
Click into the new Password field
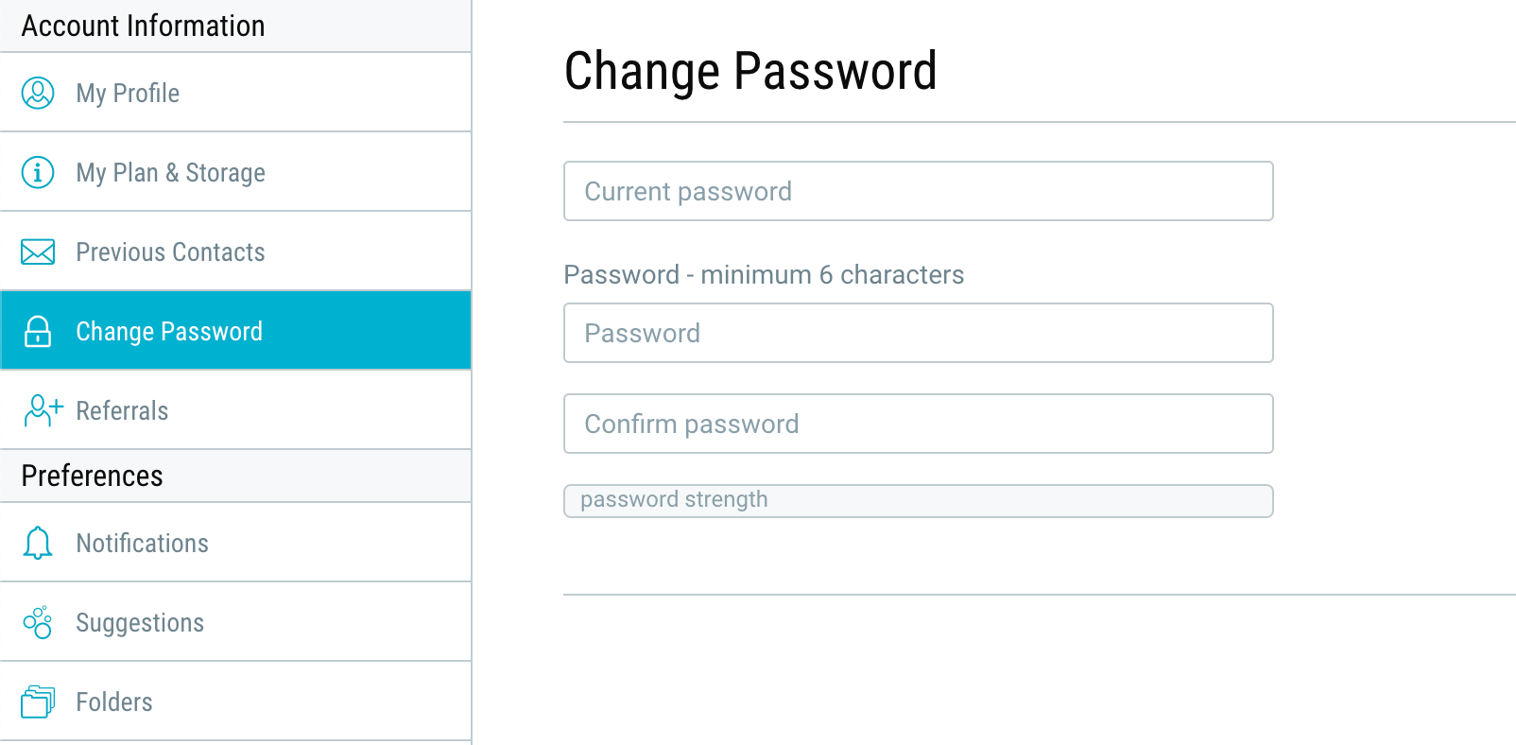[919, 333]
